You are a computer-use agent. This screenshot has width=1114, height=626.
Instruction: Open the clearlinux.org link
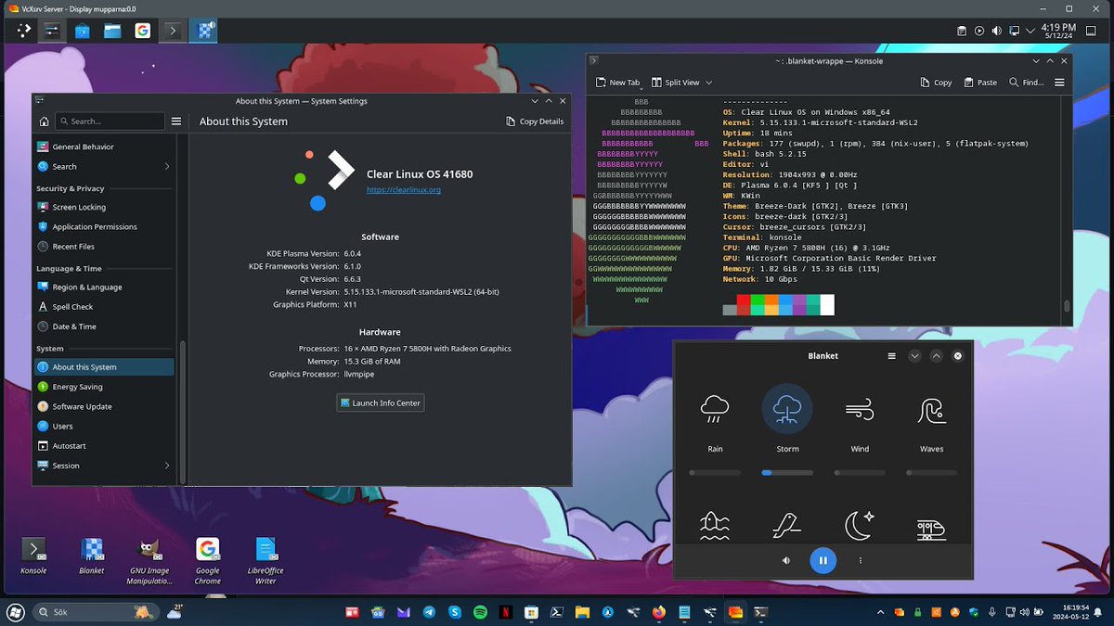point(403,190)
